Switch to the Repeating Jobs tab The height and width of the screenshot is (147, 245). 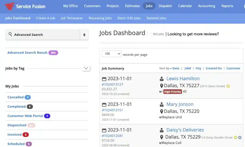(100, 18)
